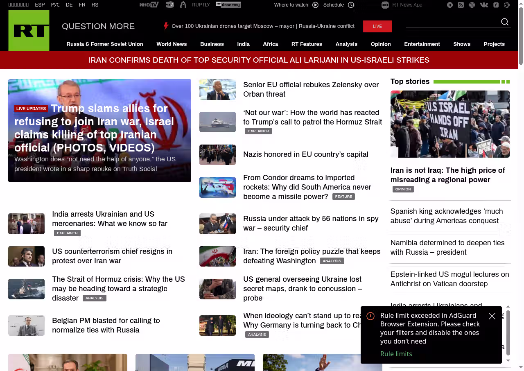Open the InoTV logo link
Viewport: 524px width, 371px height.
tap(149, 5)
